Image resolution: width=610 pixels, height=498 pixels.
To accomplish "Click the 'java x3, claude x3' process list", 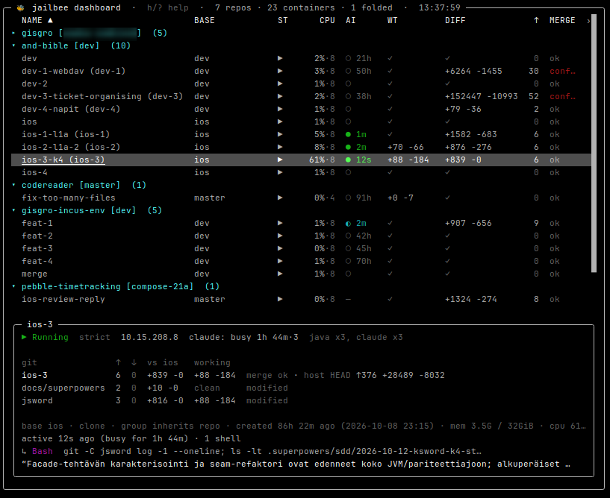I will [355, 337].
